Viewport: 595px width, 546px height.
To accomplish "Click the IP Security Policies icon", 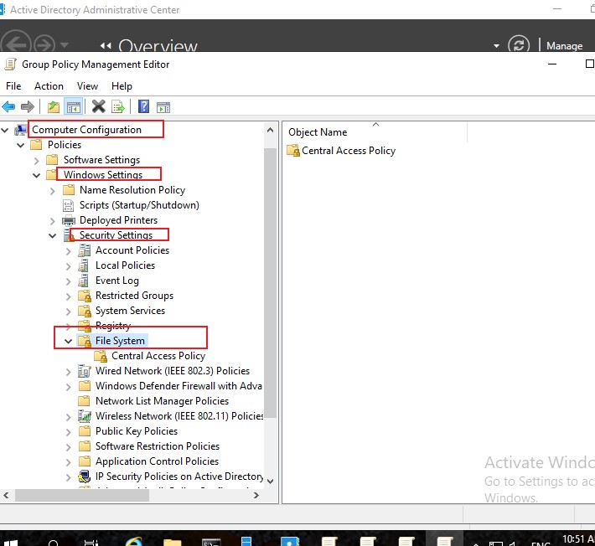I will coord(85,476).
